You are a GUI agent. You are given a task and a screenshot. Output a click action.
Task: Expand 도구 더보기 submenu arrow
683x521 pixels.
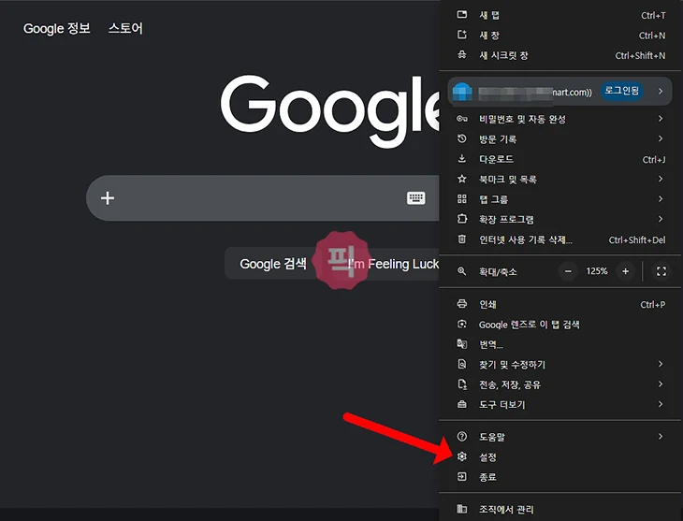coord(661,404)
